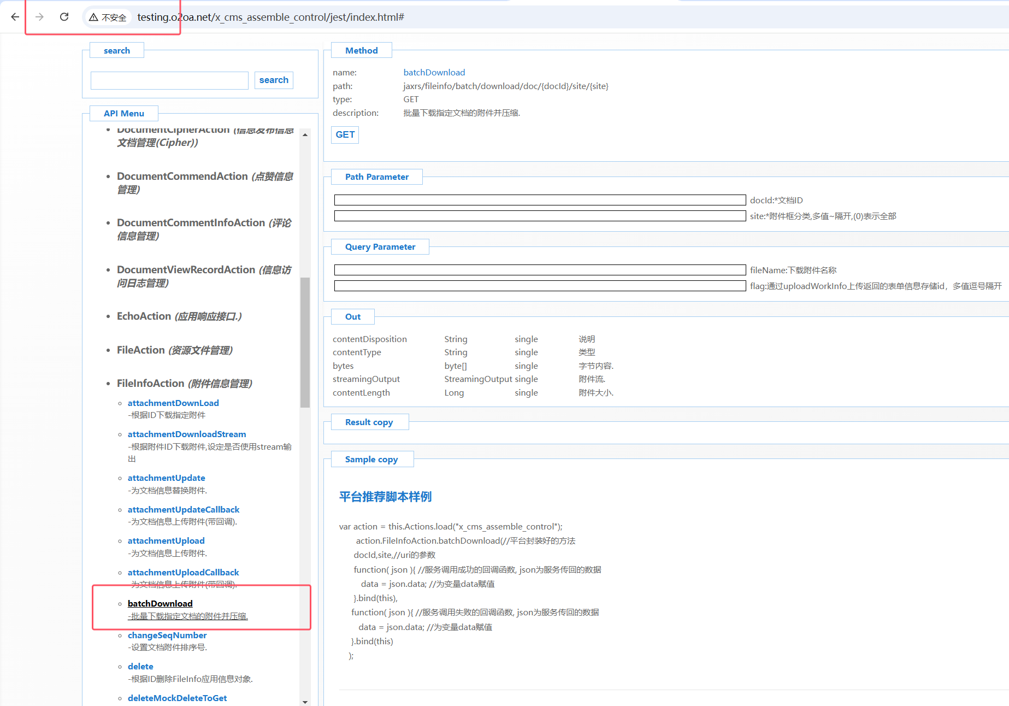Open the changeSeqNumber API link

coord(167,635)
